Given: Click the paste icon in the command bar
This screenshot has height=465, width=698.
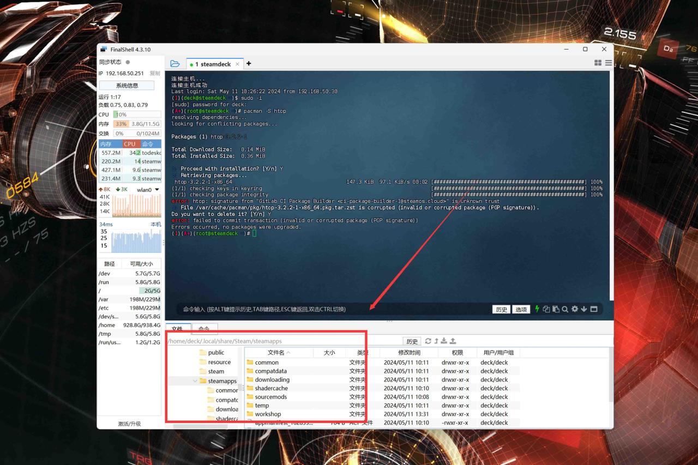Looking at the screenshot, I should (x=556, y=309).
